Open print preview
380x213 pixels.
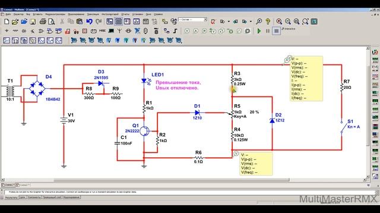52,22
